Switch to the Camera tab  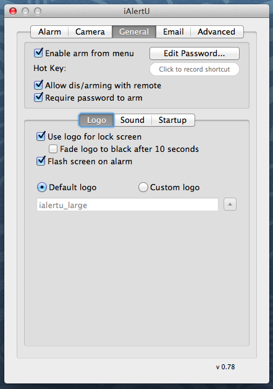[90, 31]
